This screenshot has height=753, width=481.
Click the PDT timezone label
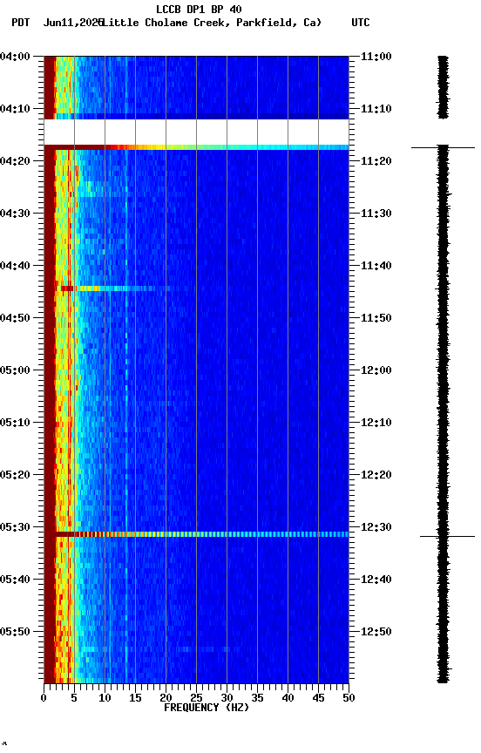click(21, 23)
